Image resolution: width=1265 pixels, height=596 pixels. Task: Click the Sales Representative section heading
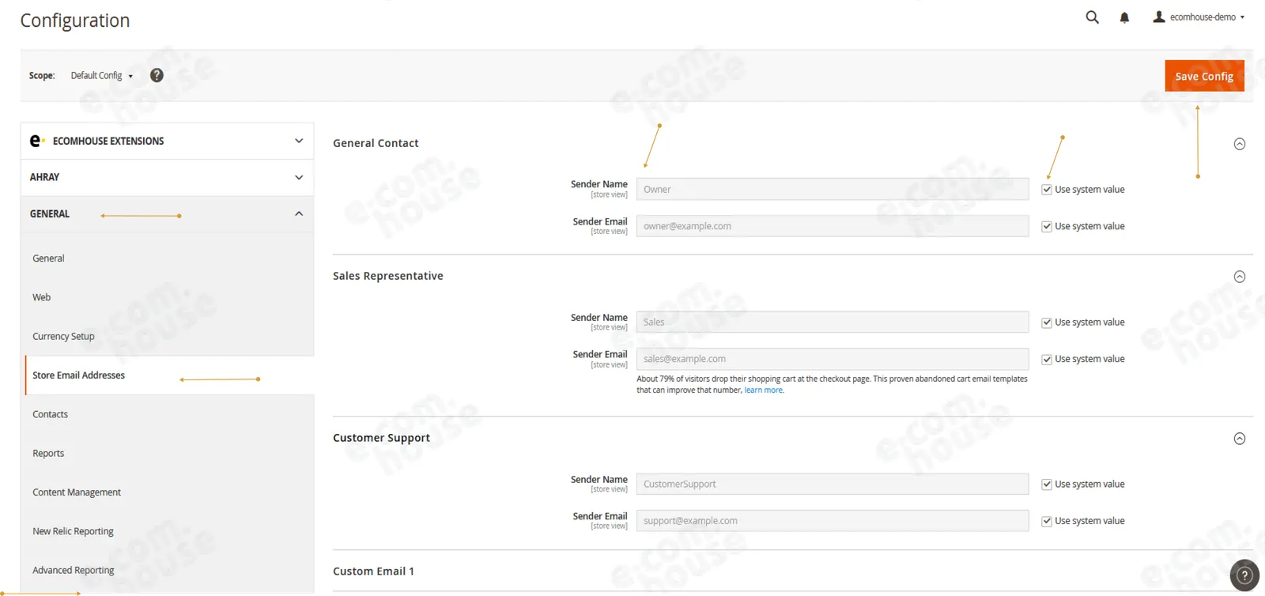click(x=387, y=276)
